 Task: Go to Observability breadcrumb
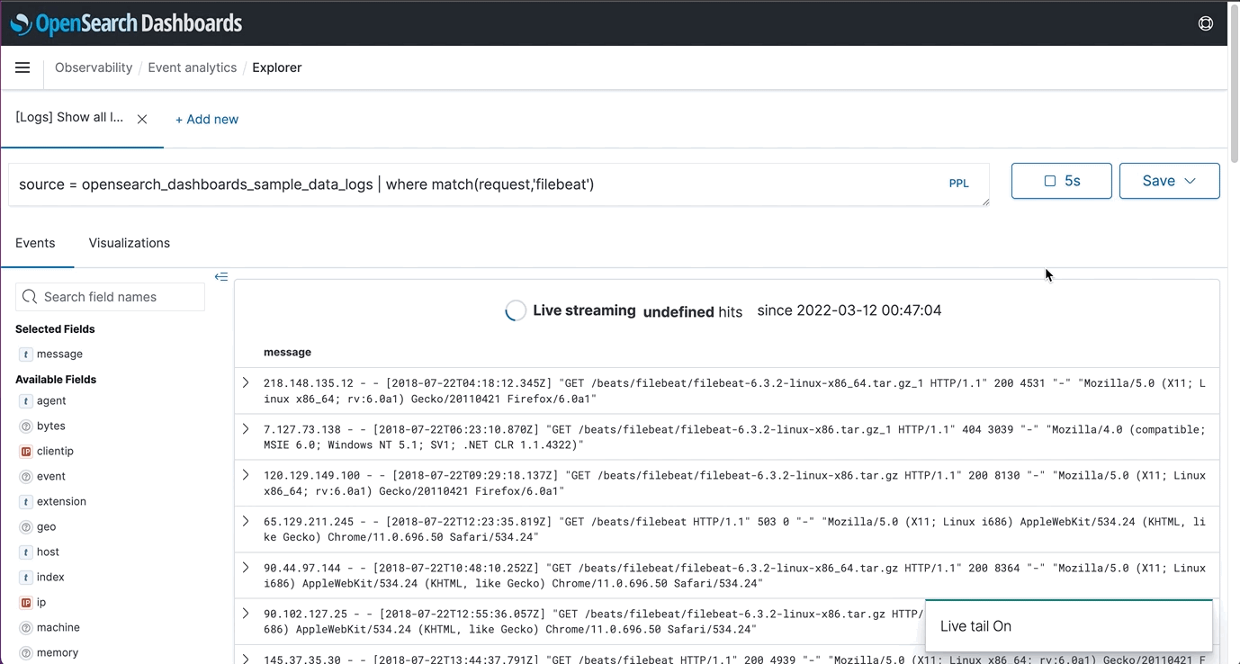pos(94,67)
